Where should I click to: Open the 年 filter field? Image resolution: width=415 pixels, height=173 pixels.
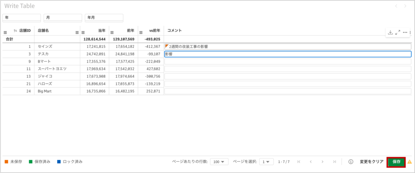[21, 18]
